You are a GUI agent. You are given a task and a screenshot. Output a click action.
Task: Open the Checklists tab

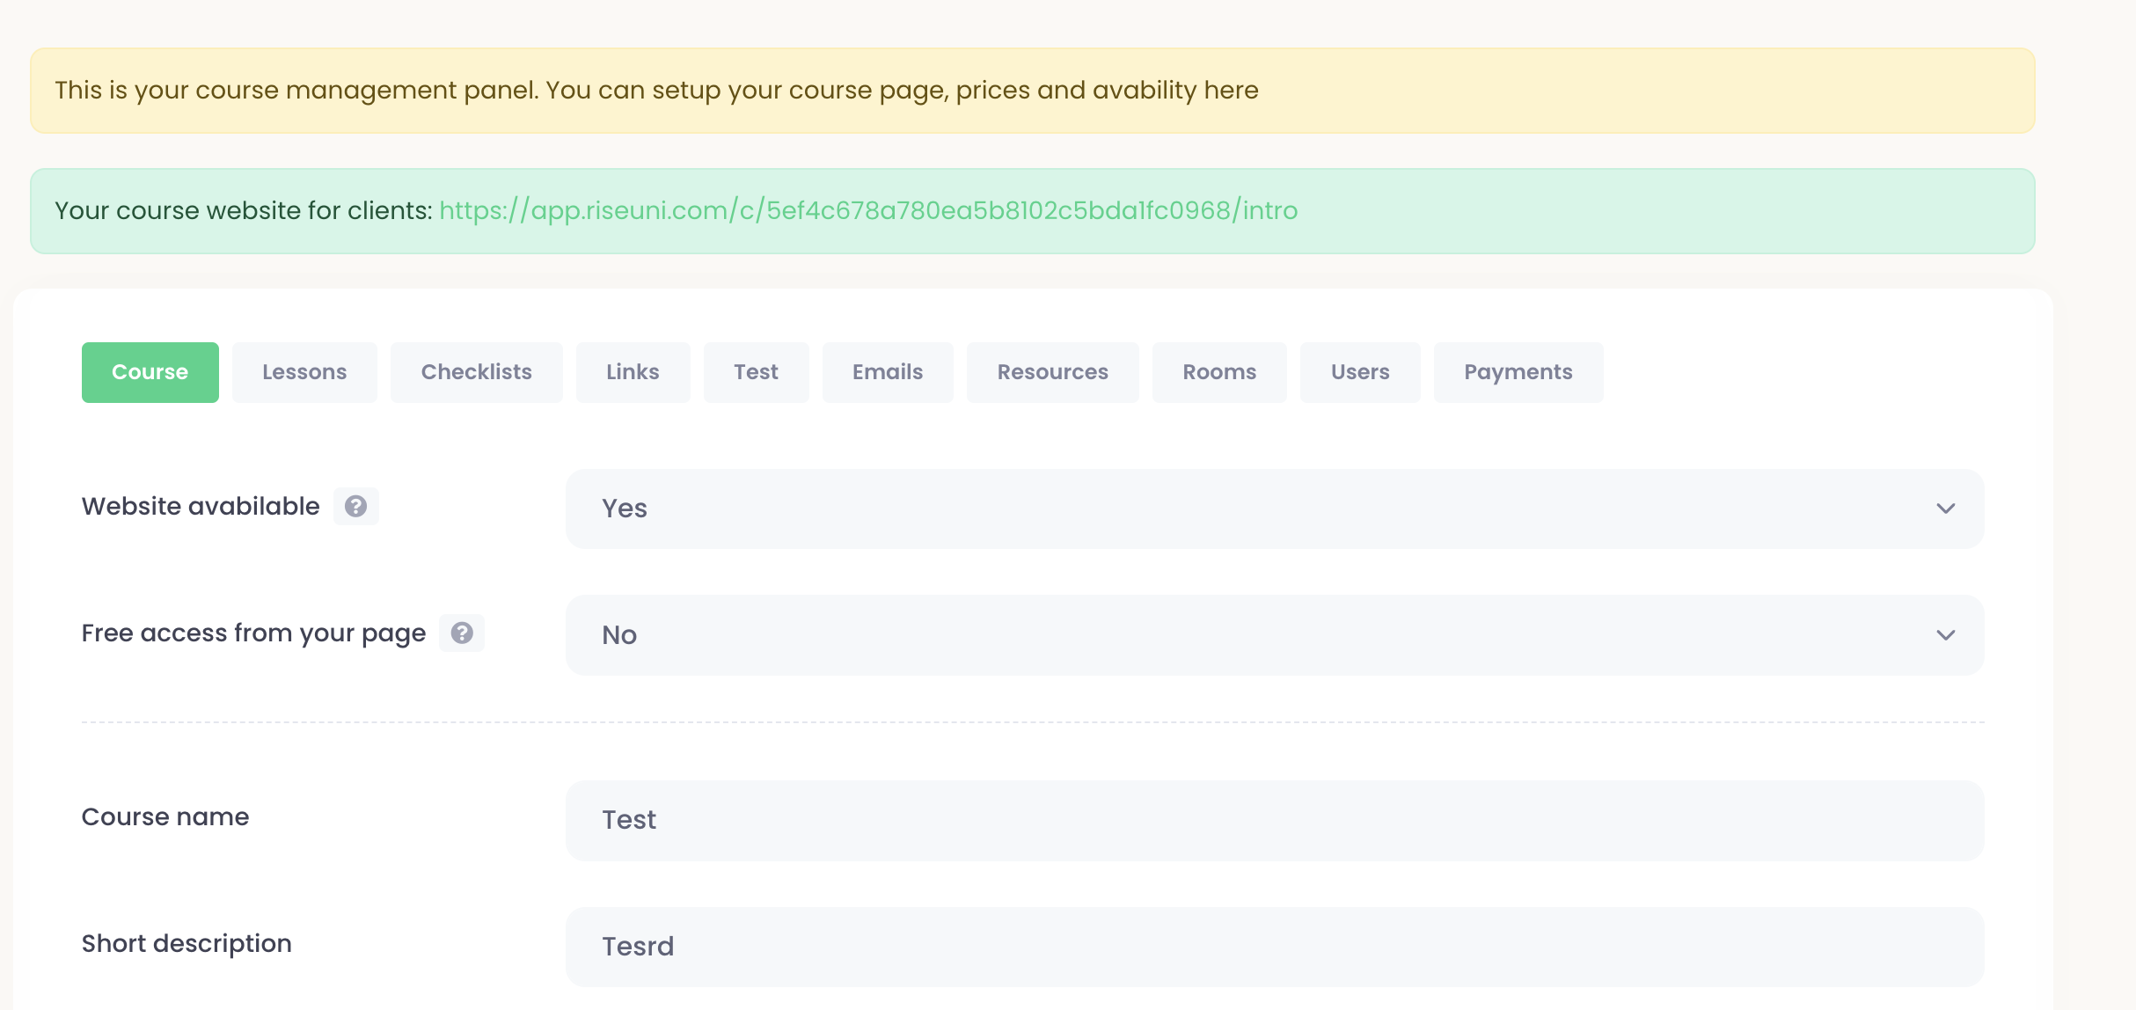pyautogui.click(x=476, y=372)
